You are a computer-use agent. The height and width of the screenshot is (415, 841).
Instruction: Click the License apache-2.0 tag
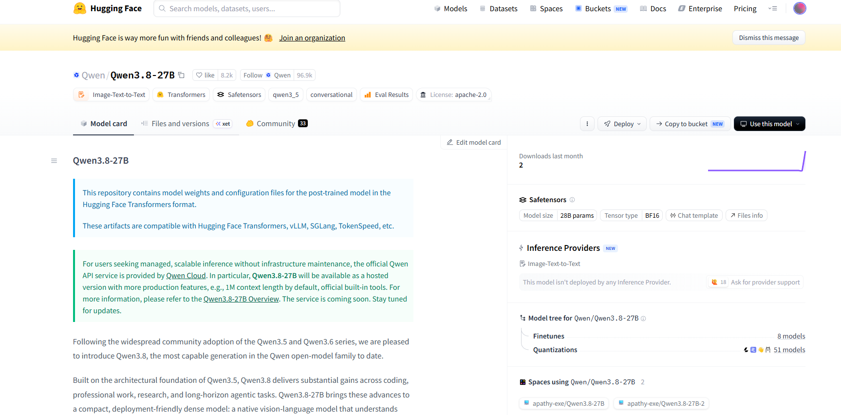(453, 94)
